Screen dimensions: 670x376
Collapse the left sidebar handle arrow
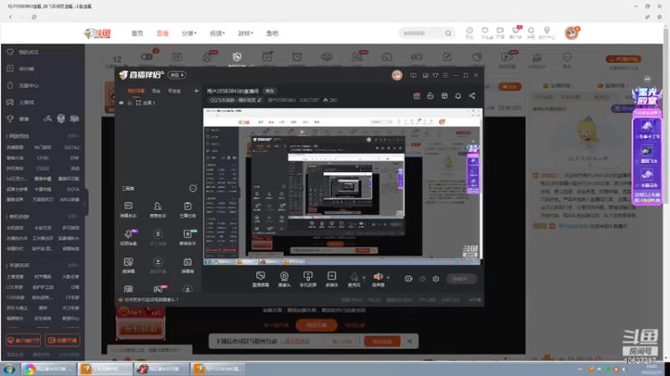point(85,203)
